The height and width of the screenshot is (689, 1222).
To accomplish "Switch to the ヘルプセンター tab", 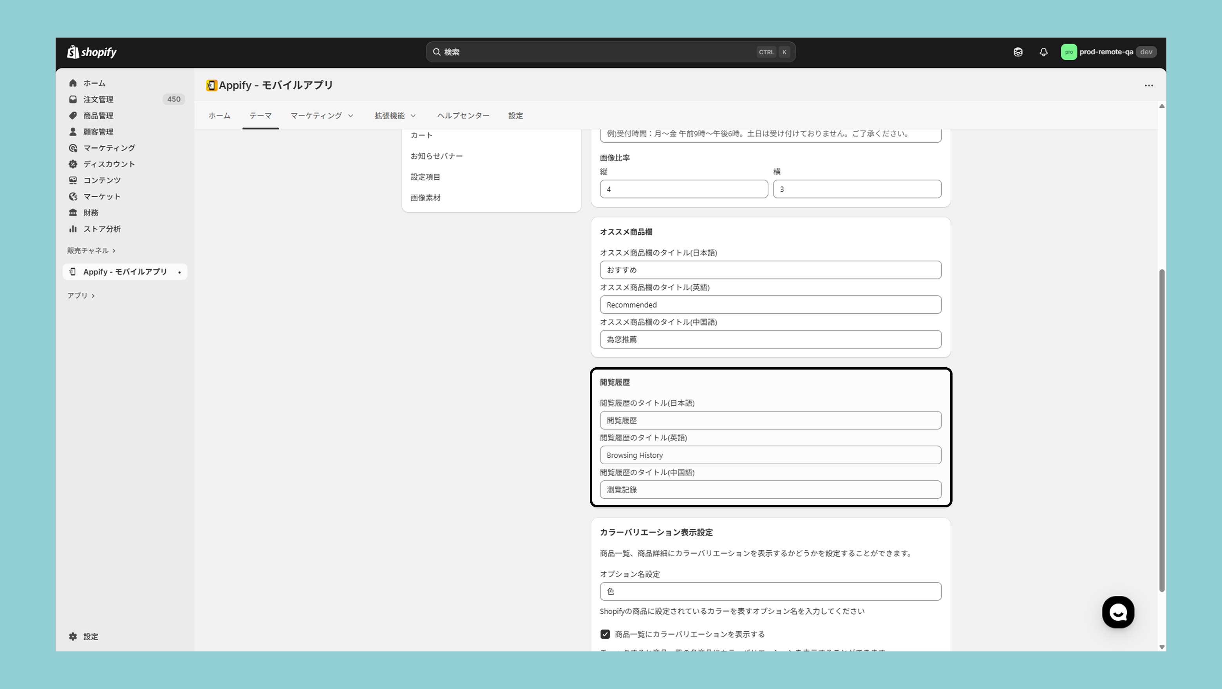I will pyautogui.click(x=463, y=116).
